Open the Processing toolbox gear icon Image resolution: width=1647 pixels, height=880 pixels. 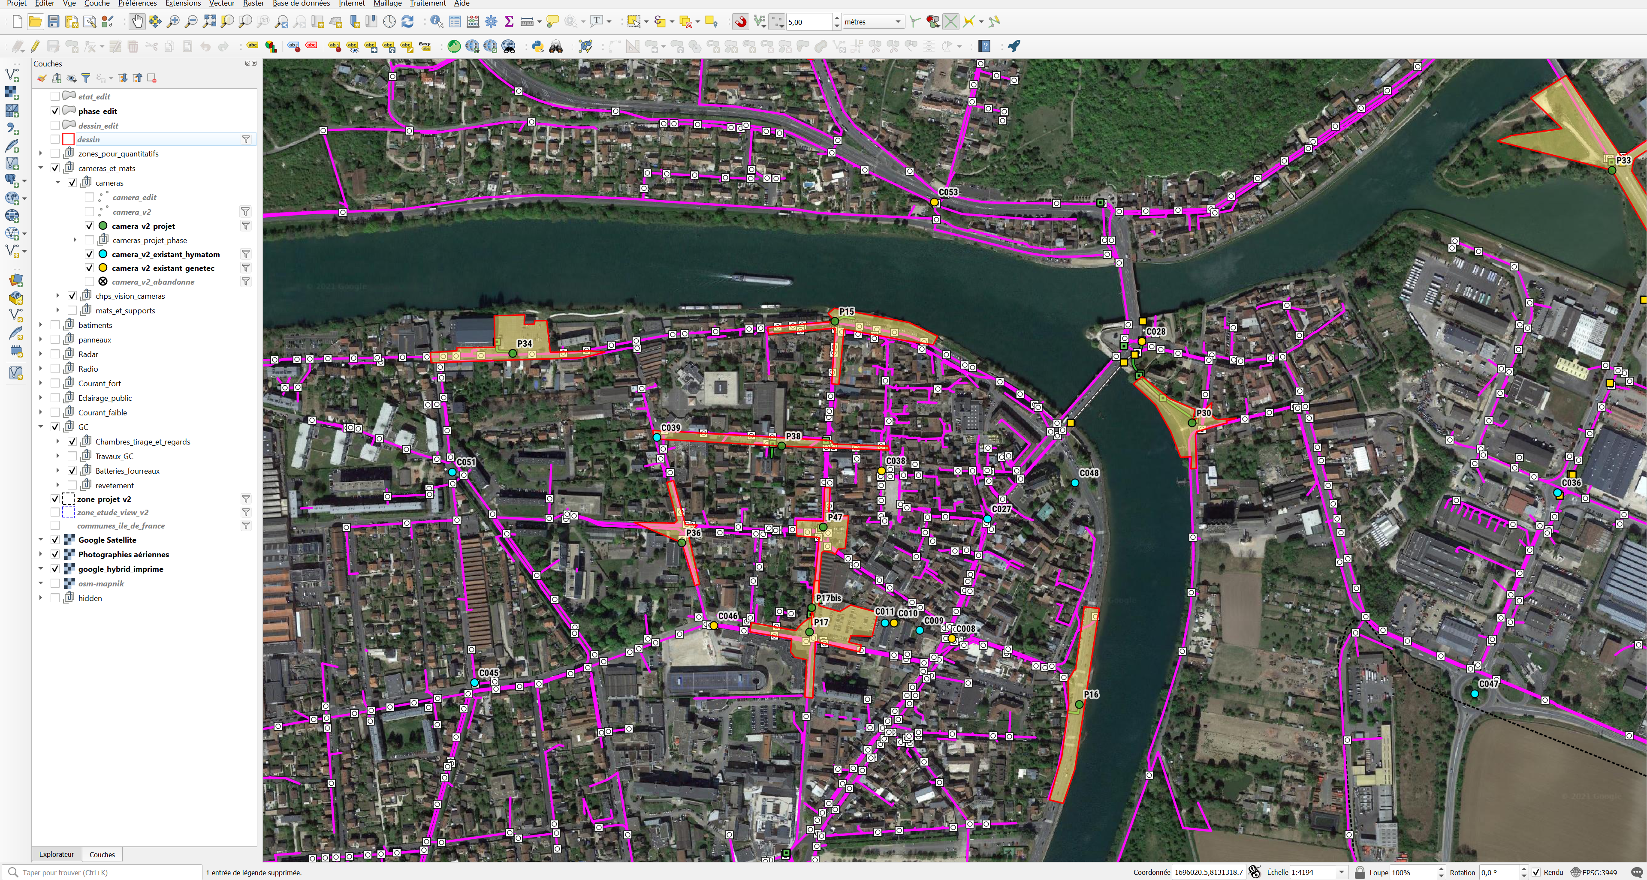(x=491, y=22)
